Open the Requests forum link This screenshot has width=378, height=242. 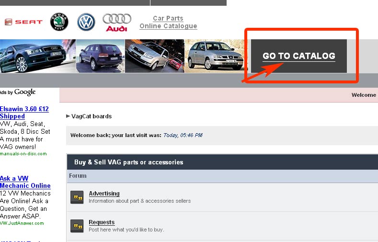pyautogui.click(x=102, y=222)
